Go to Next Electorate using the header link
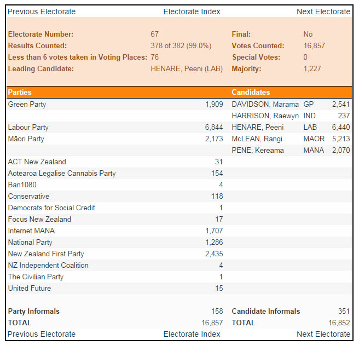The width and height of the screenshot is (359, 345). [323, 12]
